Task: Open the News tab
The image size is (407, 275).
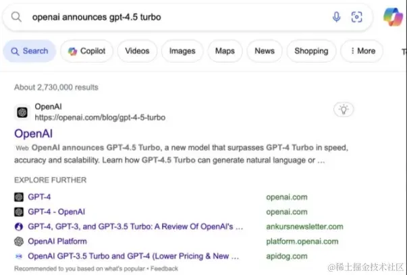Action: [265, 51]
